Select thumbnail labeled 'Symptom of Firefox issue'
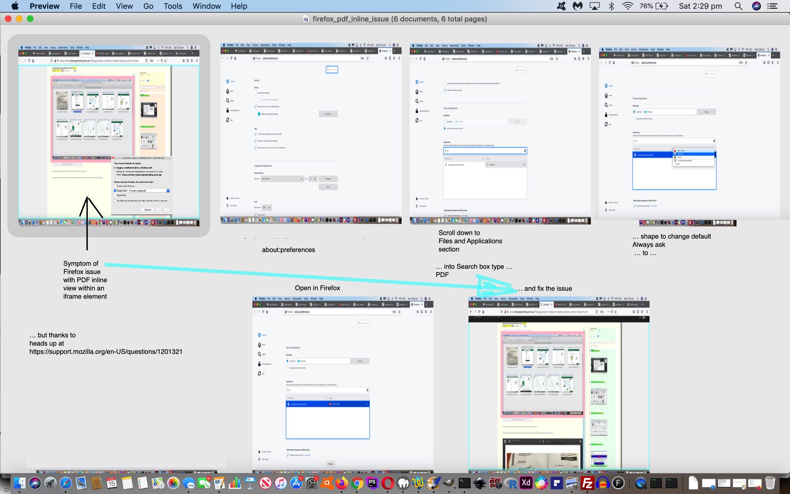This screenshot has width=790, height=494. coord(109,136)
